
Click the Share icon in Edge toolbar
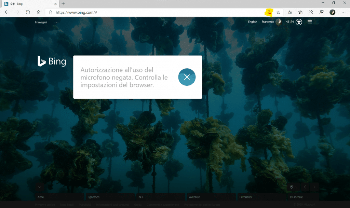coord(311,12)
